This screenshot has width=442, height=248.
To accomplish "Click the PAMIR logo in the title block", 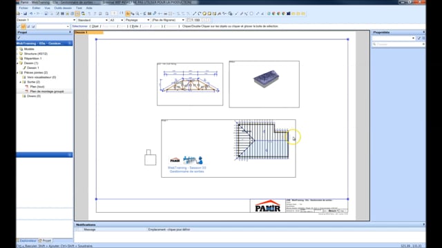I will [267, 206].
